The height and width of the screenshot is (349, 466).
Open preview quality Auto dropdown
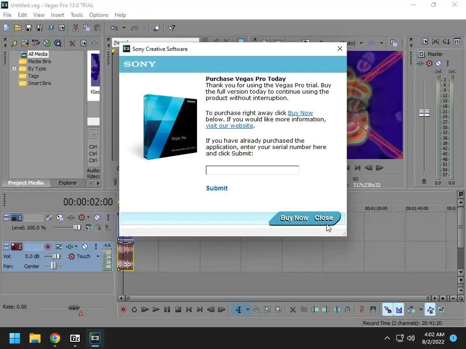[x=361, y=43]
